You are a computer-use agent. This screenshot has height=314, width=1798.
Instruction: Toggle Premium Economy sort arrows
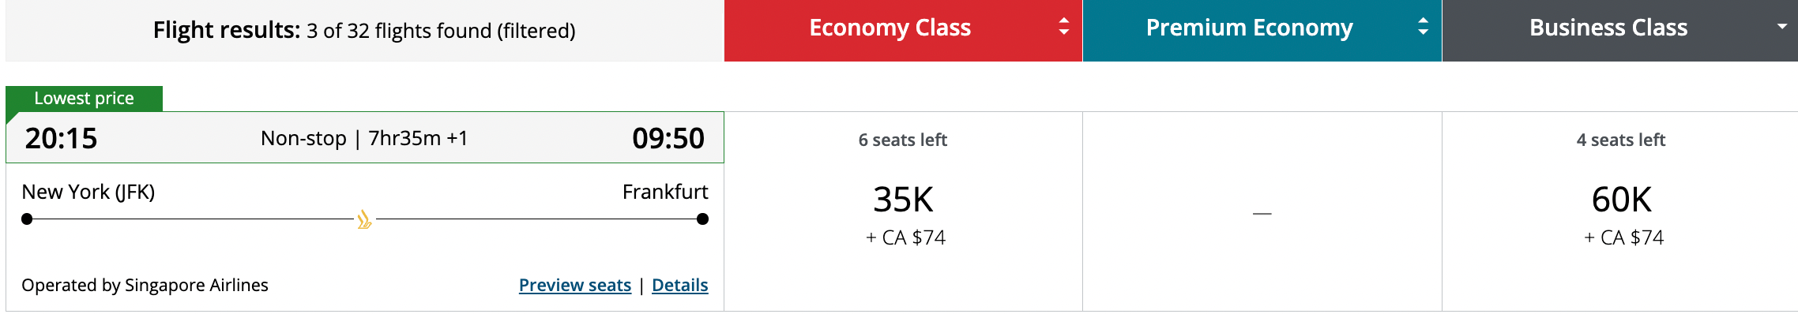coord(1423,27)
